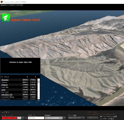
Task: Open the AkinaSIM_NW region link
Action: click(7, 94)
